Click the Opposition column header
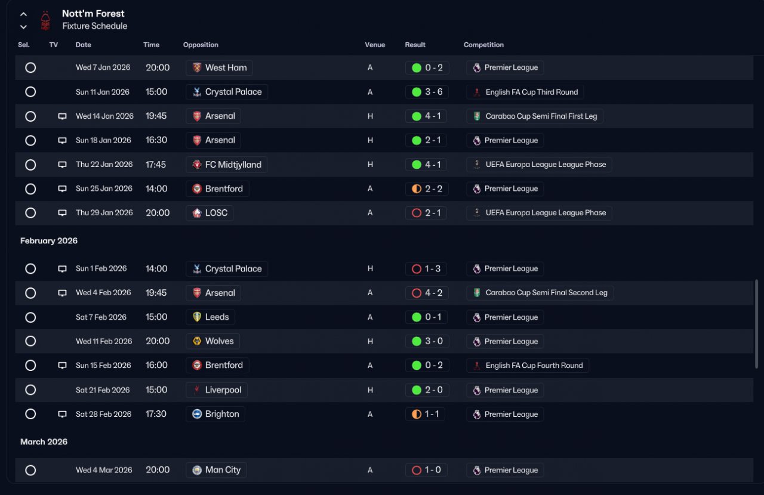Viewport: 764px width, 495px height. tap(201, 45)
